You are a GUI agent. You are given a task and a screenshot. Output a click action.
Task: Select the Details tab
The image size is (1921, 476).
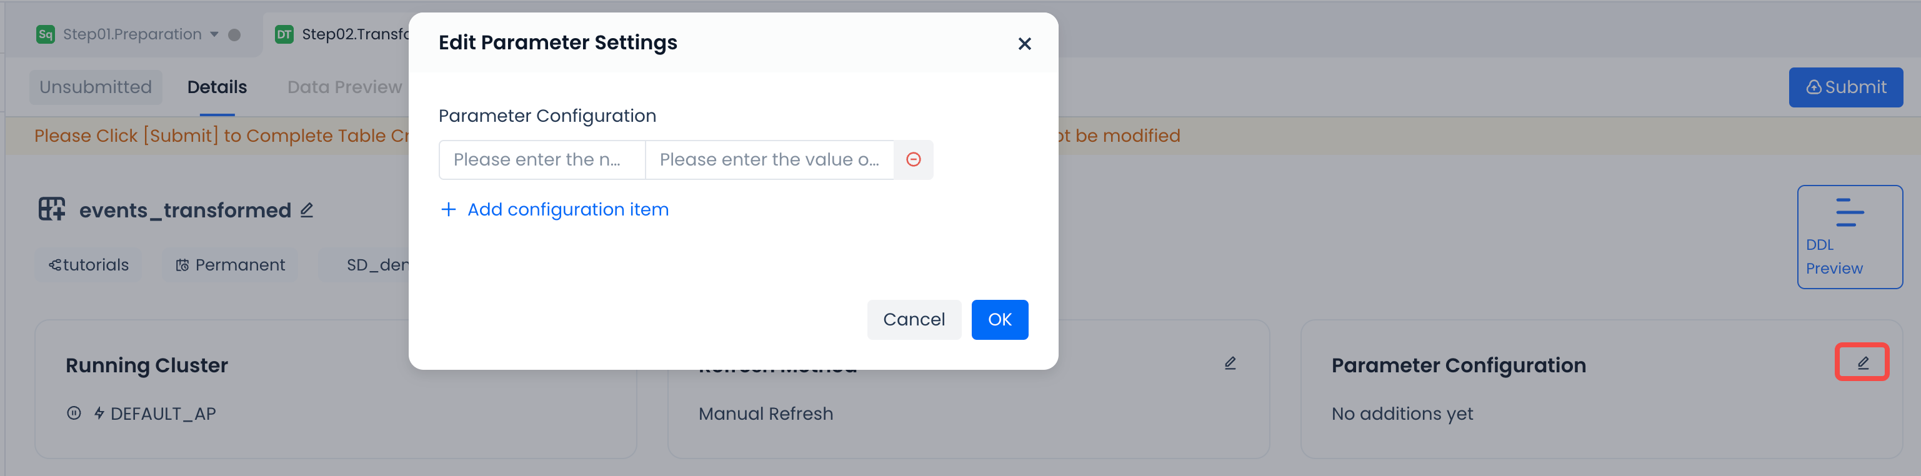[217, 87]
